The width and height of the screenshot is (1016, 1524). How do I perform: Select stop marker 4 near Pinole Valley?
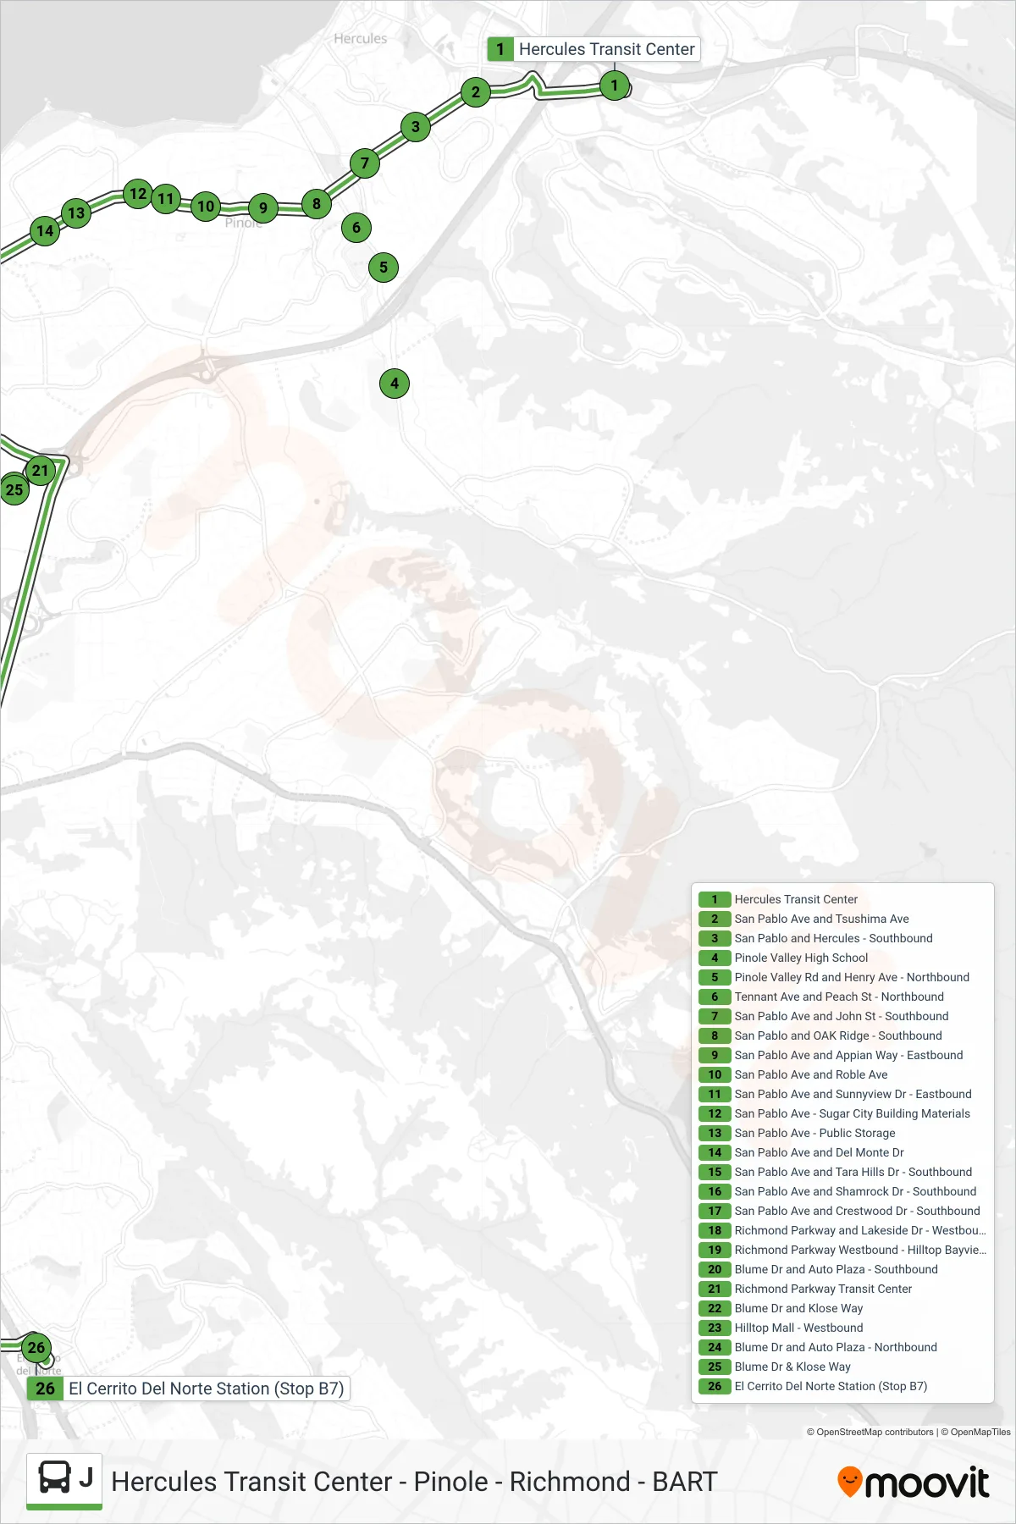coord(395,384)
